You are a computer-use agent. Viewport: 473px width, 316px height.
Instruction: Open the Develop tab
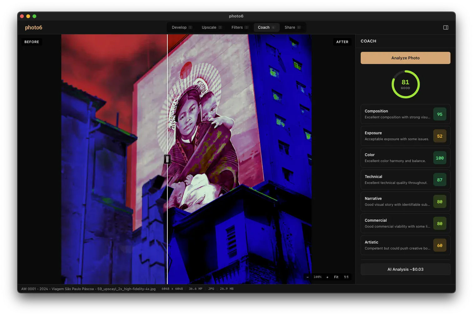coord(182,27)
